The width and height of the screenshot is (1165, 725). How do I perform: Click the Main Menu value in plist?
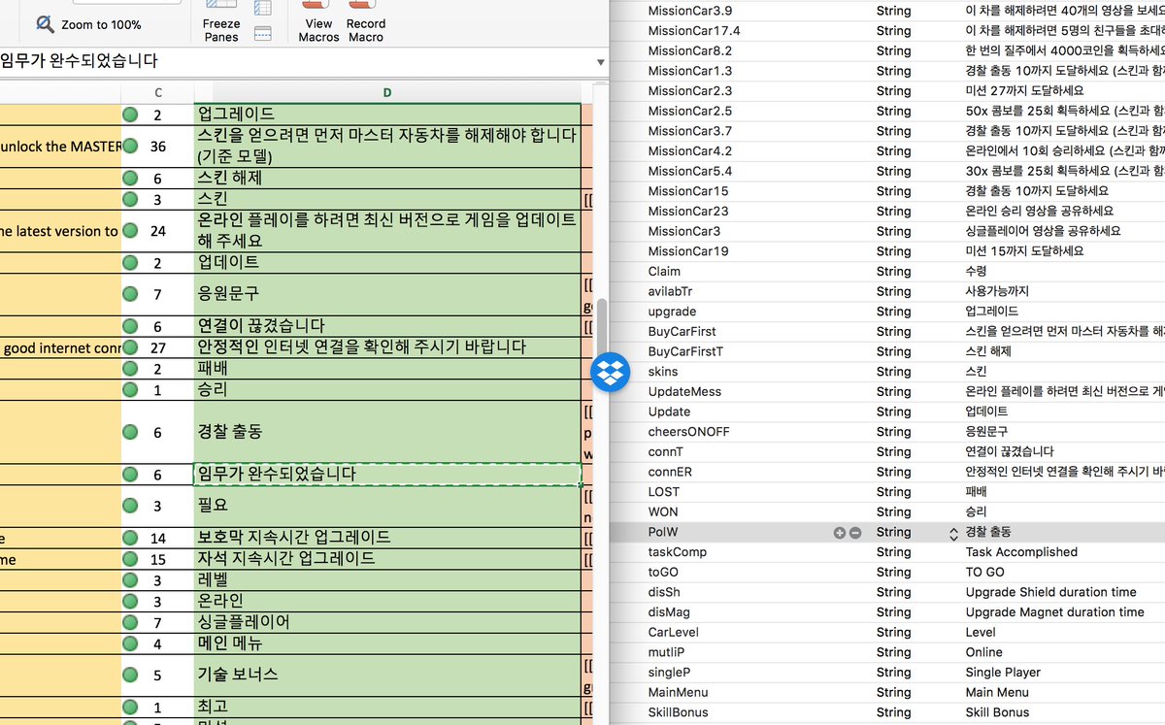point(997,693)
